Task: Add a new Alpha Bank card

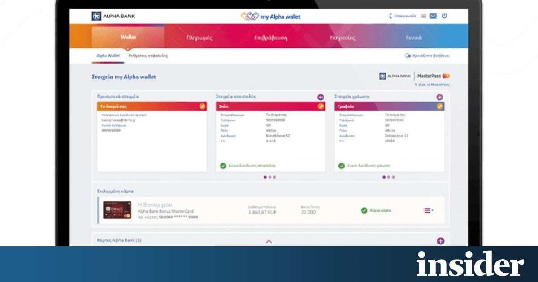Action: pos(440,241)
